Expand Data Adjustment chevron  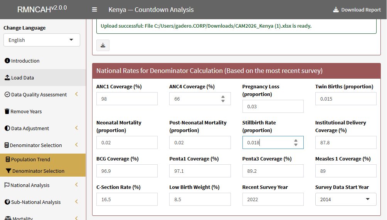(x=76, y=128)
